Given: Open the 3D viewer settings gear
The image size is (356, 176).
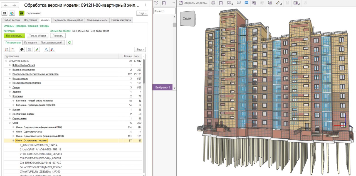Looking at the screenshot, I should [x=213, y=3].
